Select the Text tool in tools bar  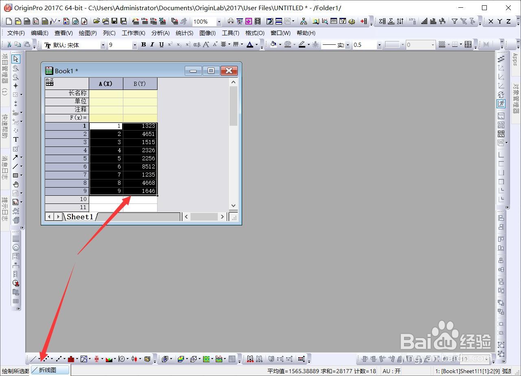16,140
